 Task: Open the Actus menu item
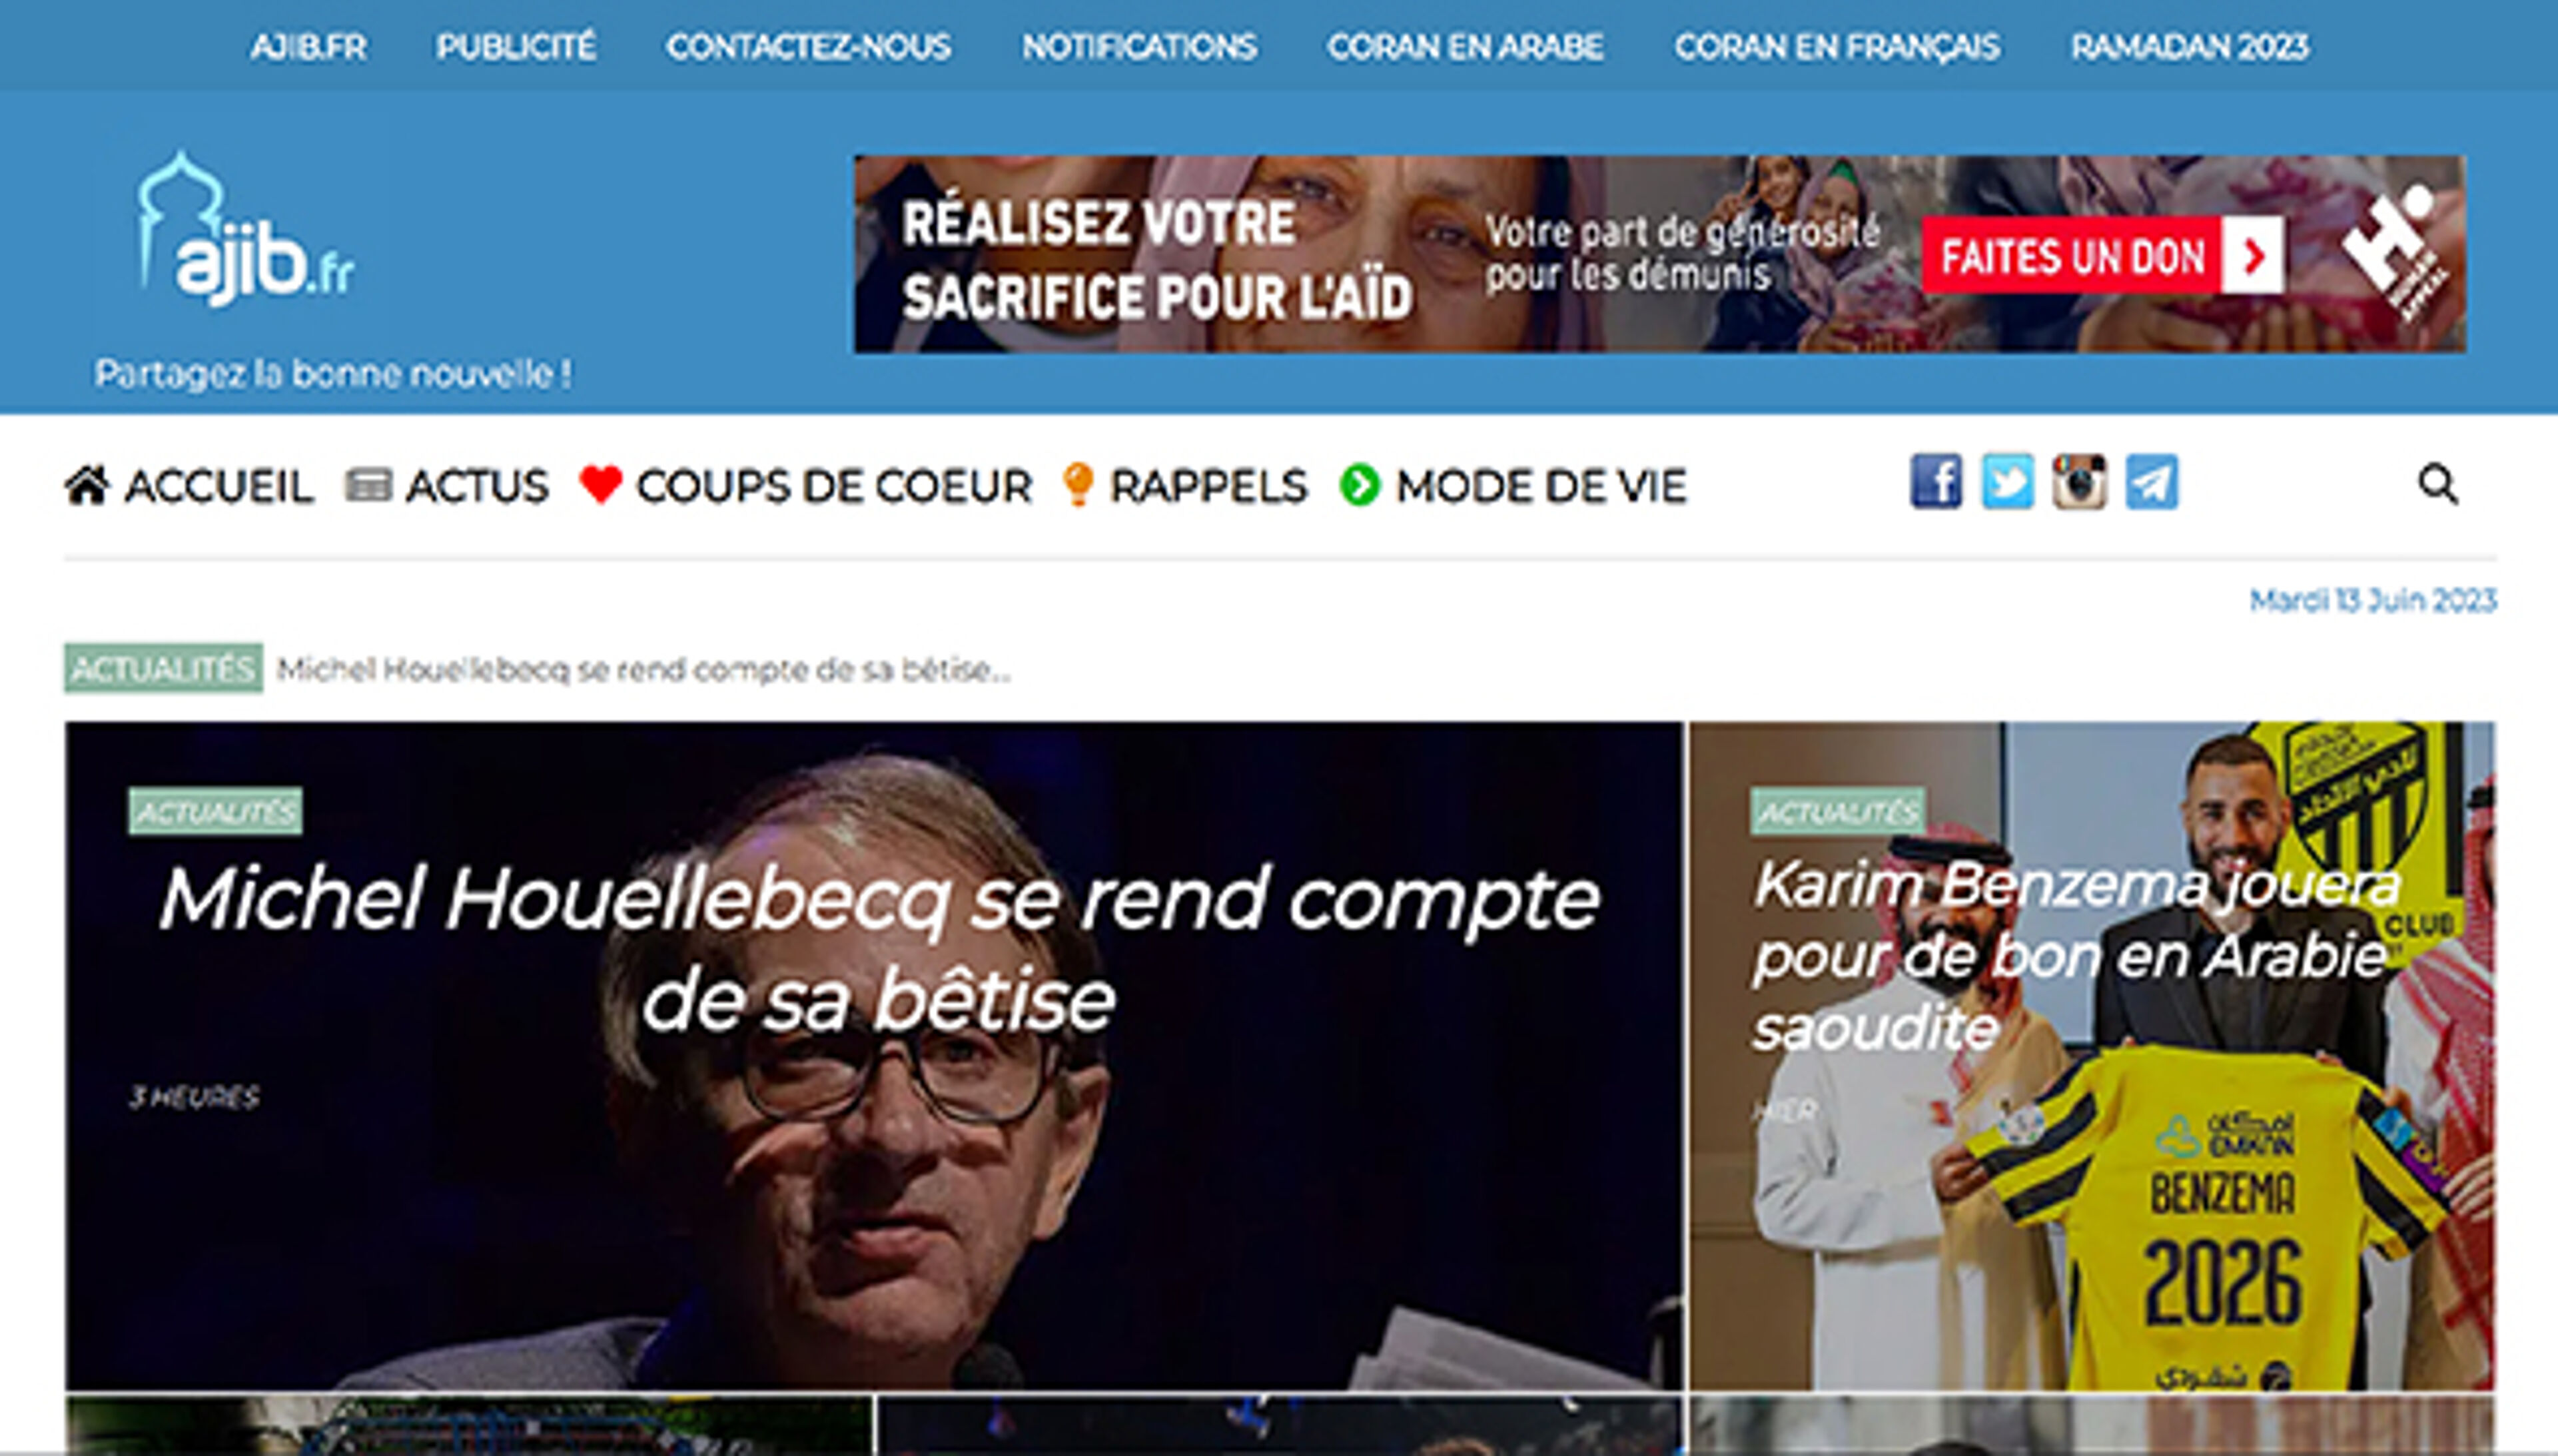[476, 487]
